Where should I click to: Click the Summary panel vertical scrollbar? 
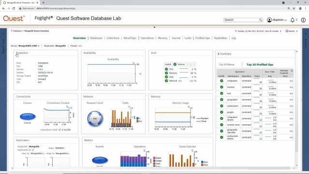(297, 102)
